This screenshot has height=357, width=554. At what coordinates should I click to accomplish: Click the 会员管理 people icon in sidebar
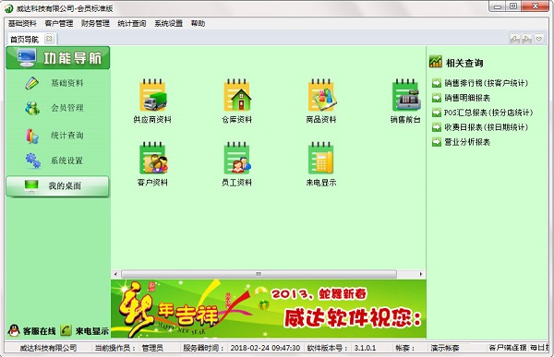tap(32, 108)
